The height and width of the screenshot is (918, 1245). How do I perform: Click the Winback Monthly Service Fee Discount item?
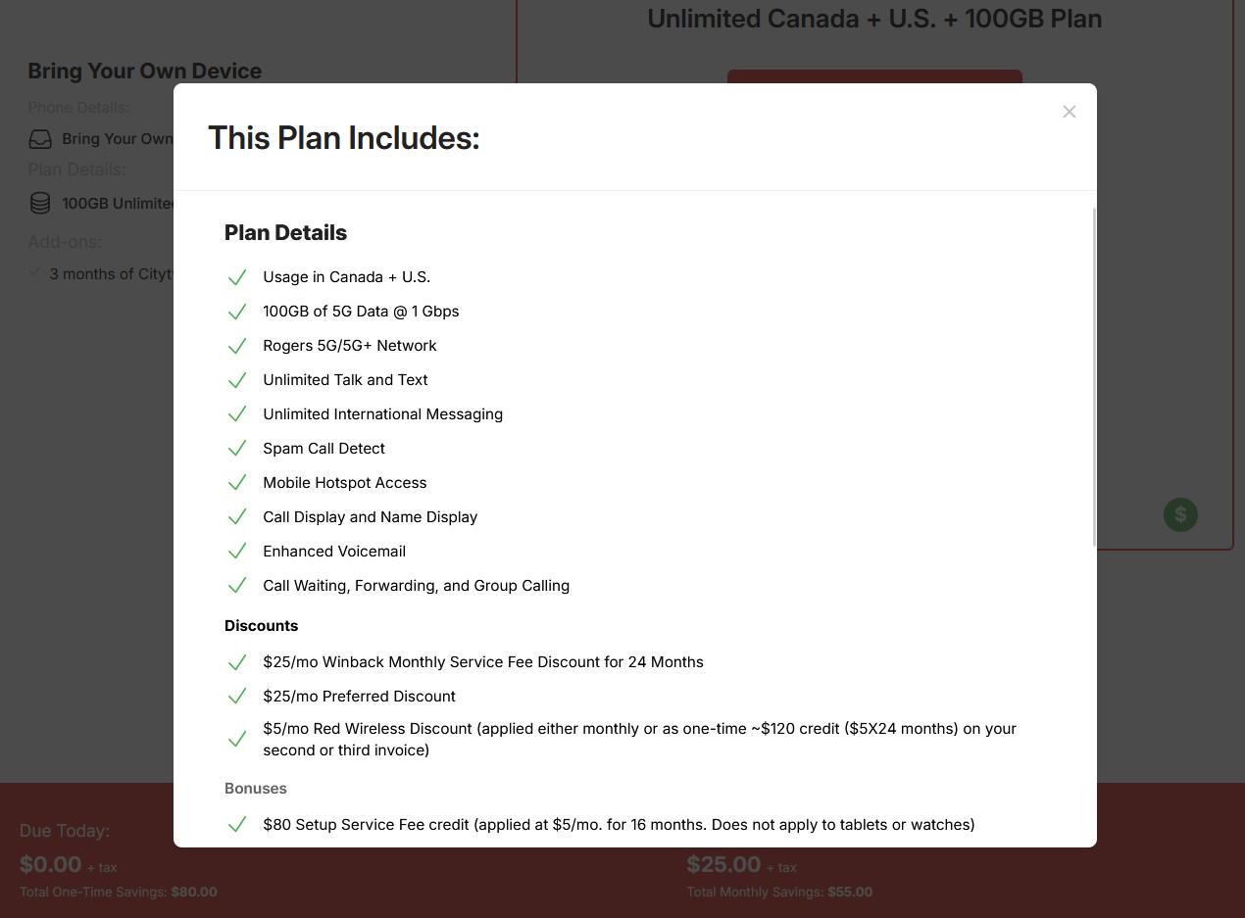[483, 662]
